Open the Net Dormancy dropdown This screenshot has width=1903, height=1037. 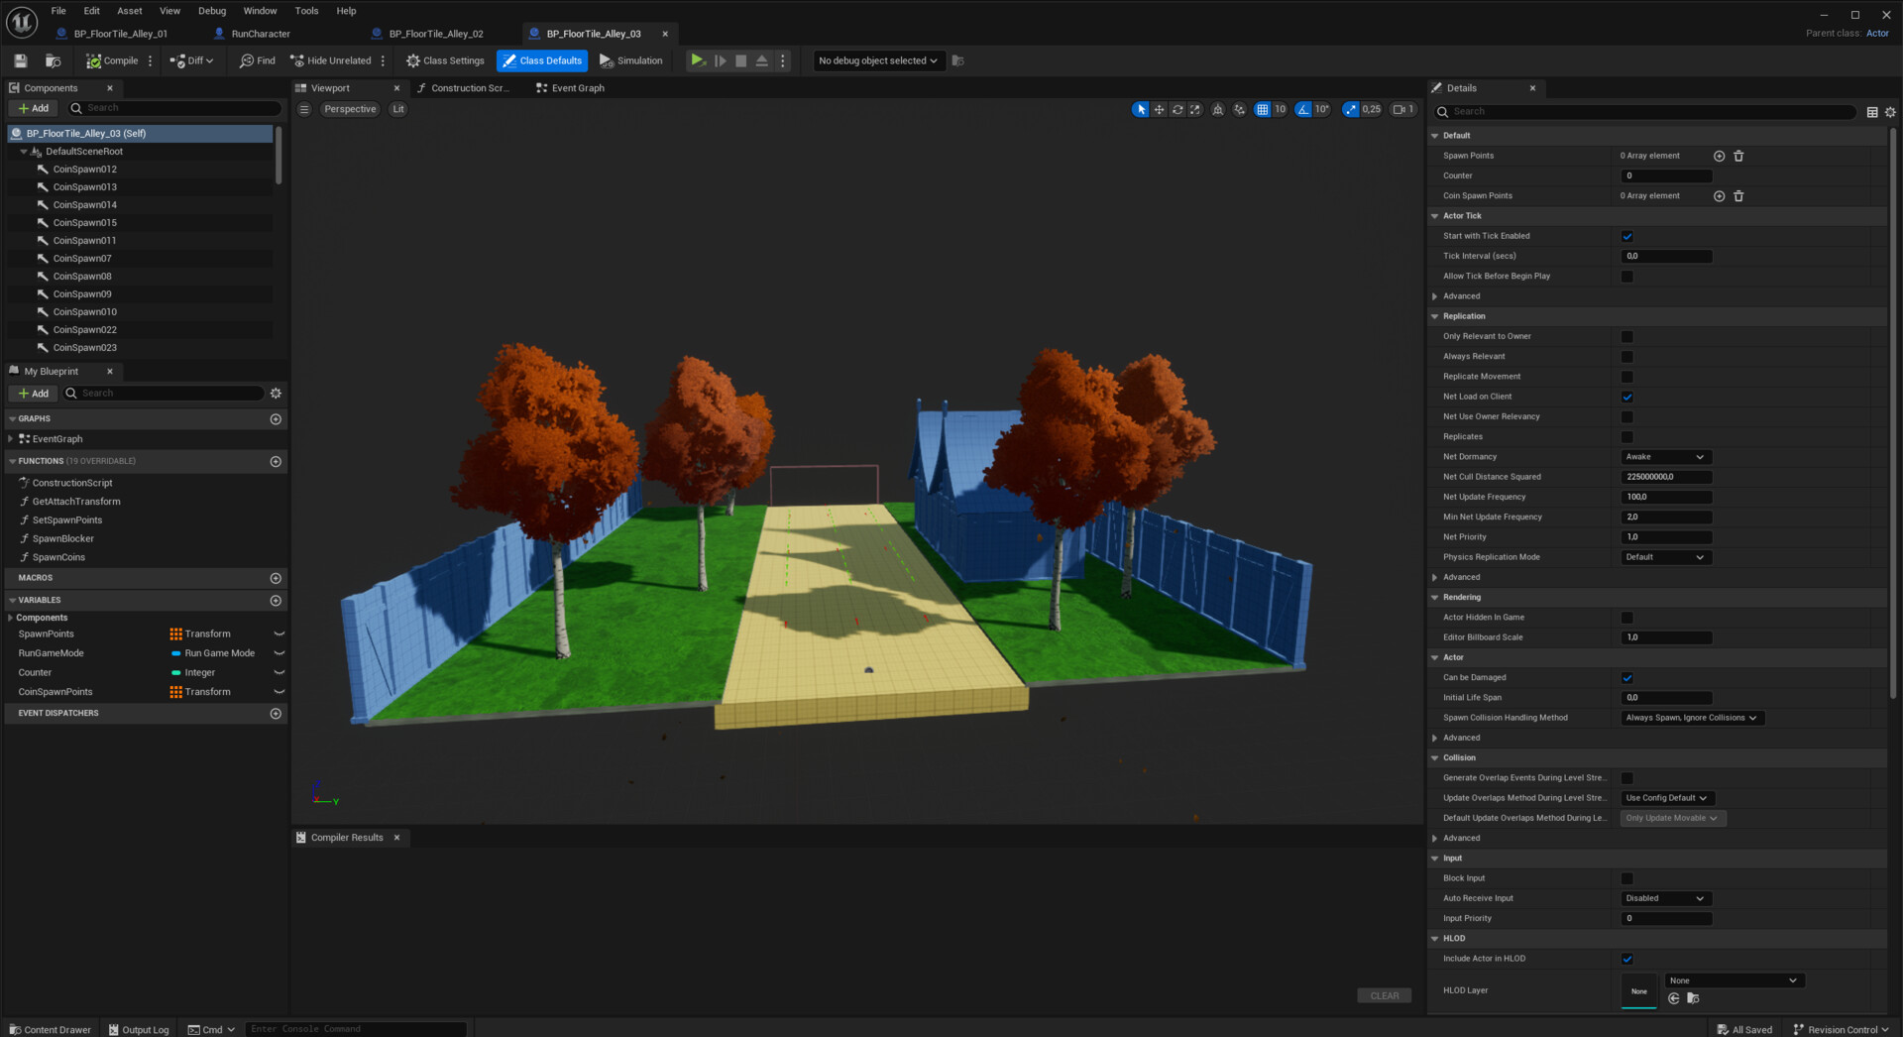[1665, 457]
